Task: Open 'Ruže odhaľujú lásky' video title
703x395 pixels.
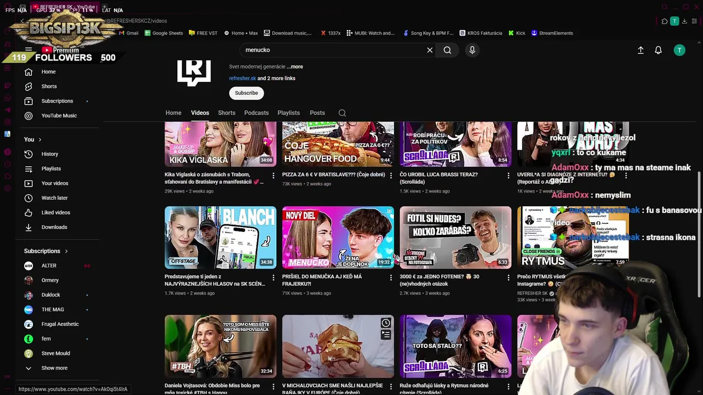Action: (x=444, y=388)
